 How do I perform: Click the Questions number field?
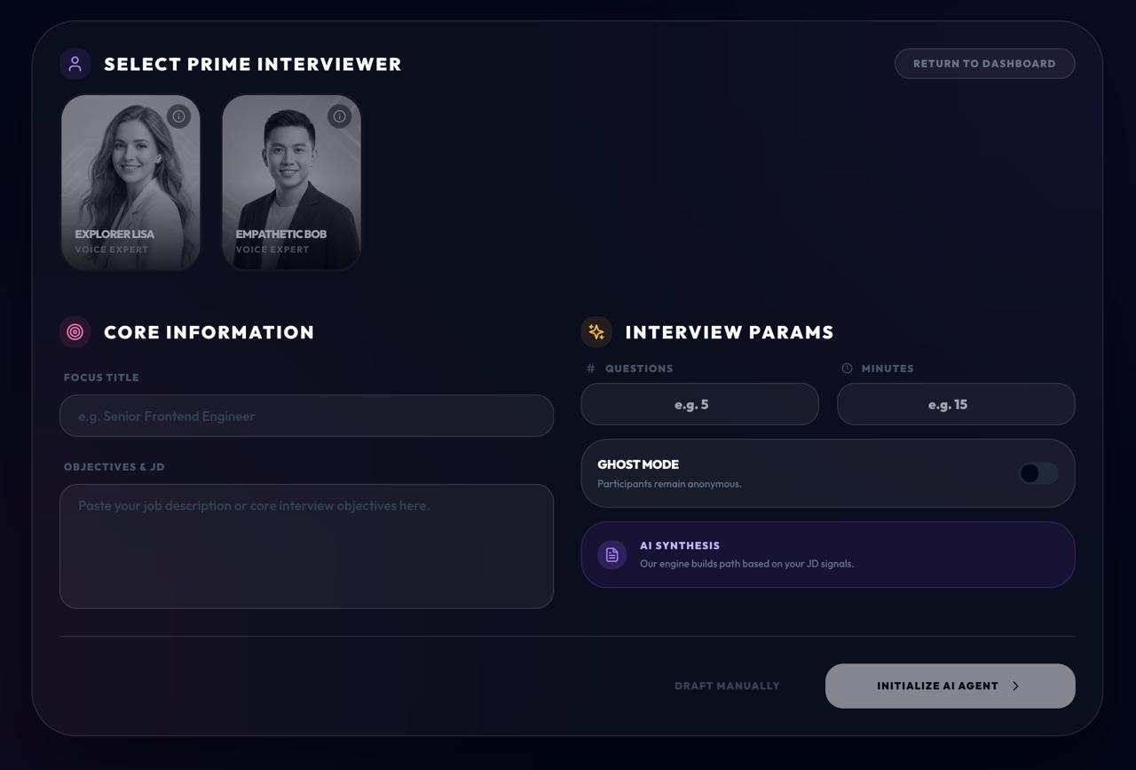pos(699,404)
